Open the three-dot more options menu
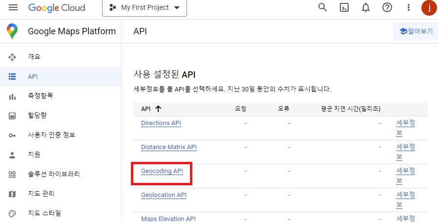Viewport: 438px width, 222px height. (408, 7)
